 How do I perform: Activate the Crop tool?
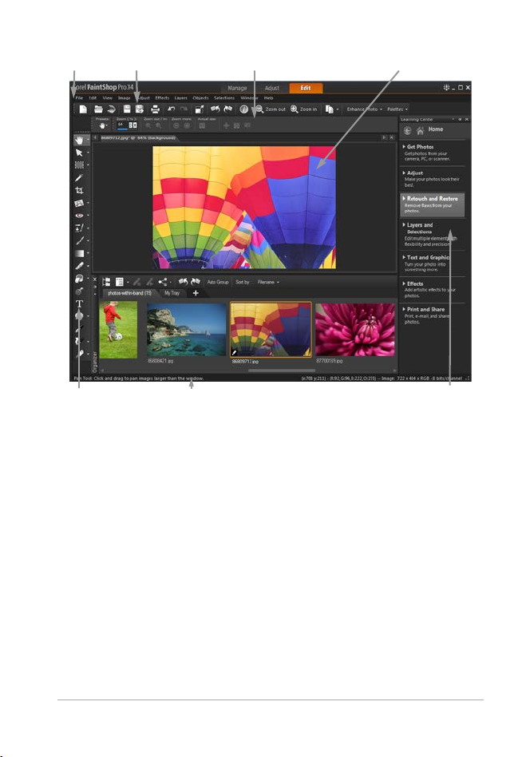pyautogui.click(x=79, y=190)
